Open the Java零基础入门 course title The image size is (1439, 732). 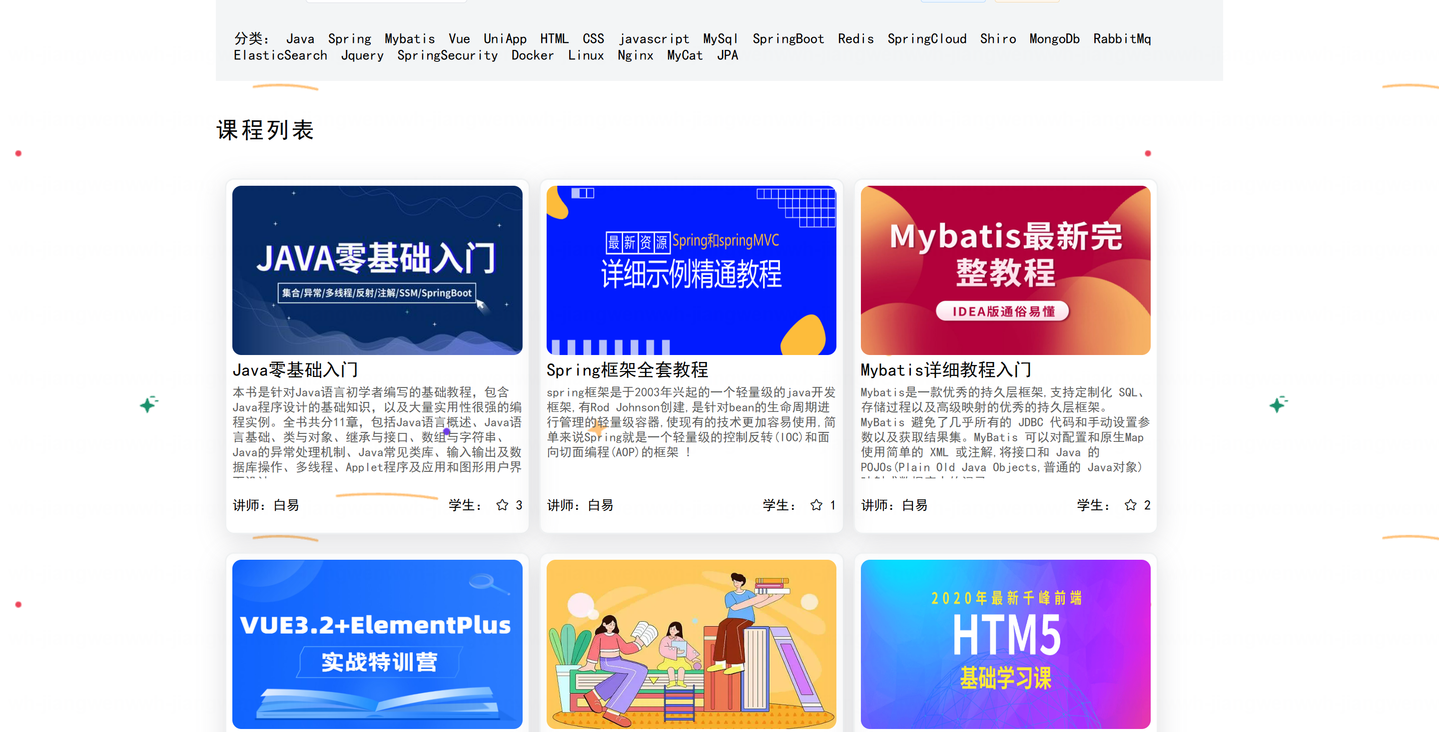tap(295, 369)
